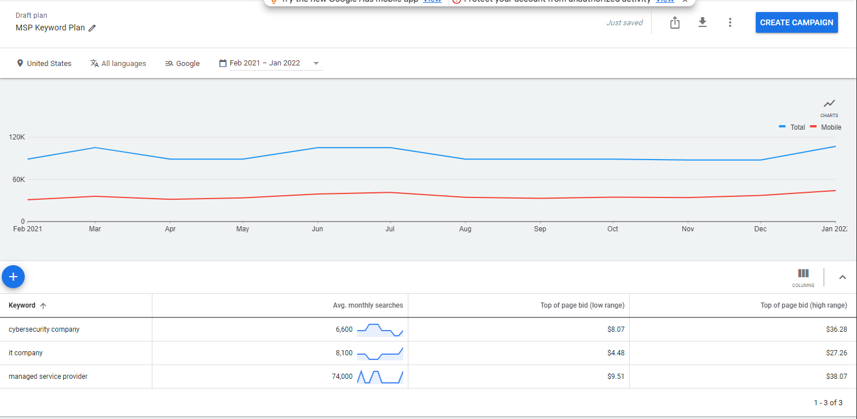857x419 pixels.
Task: Click the sparkline for managed service provider
Action: pyautogui.click(x=380, y=377)
